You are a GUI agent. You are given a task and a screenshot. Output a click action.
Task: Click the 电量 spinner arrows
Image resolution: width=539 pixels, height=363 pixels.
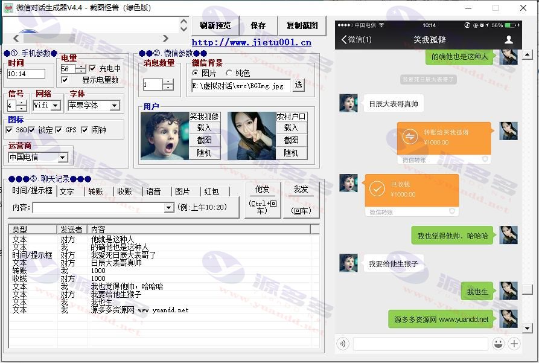coord(81,69)
